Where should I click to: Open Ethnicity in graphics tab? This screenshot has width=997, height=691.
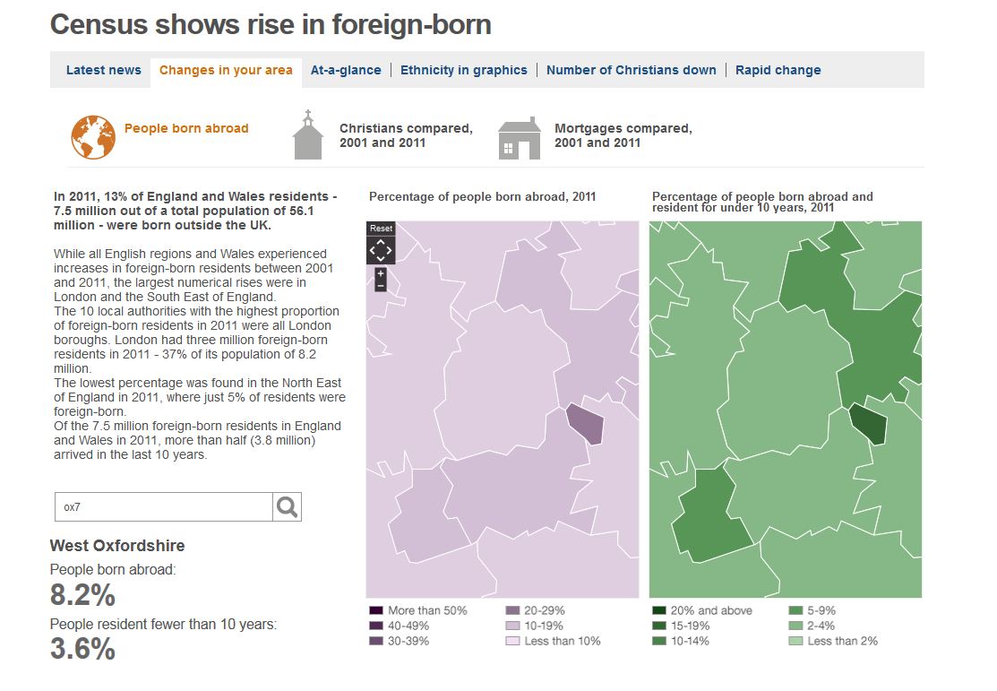point(463,70)
